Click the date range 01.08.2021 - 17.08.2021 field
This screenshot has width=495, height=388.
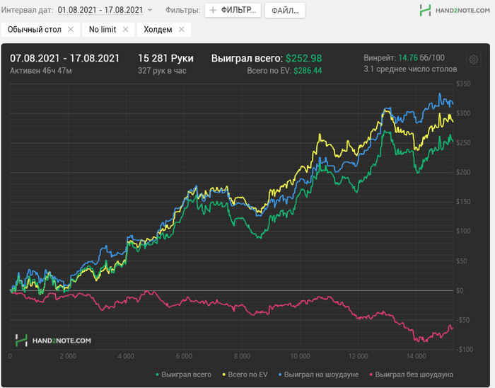click(100, 10)
